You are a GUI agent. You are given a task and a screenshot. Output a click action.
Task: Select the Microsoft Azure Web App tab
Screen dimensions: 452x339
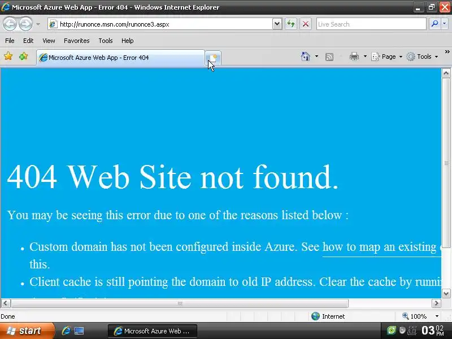tap(120, 58)
